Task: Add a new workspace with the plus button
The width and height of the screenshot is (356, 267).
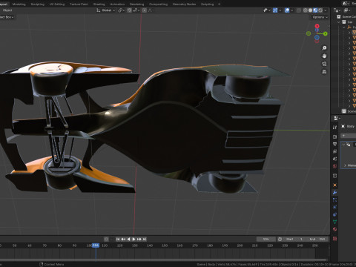Action: pyautogui.click(x=219, y=4)
